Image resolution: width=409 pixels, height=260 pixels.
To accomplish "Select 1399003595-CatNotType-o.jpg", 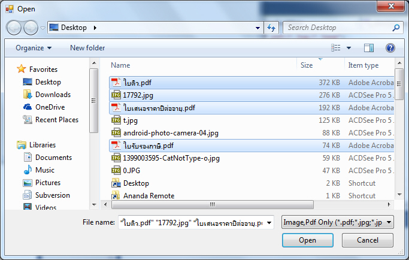I will click(171, 158).
